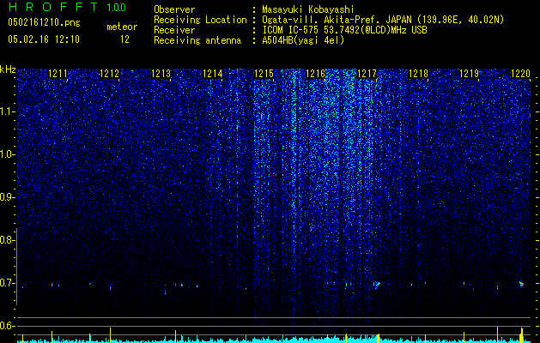Click the 0.9 kHz axis label

(6, 197)
